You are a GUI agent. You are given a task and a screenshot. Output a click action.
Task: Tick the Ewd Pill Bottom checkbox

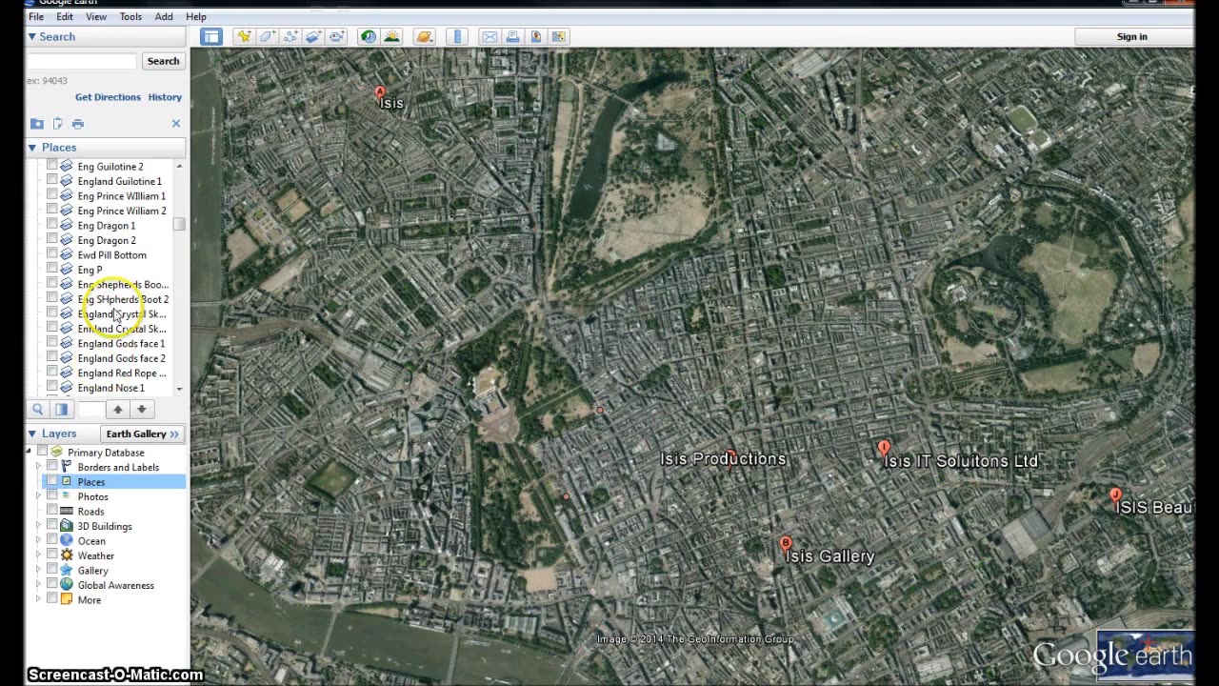click(52, 254)
